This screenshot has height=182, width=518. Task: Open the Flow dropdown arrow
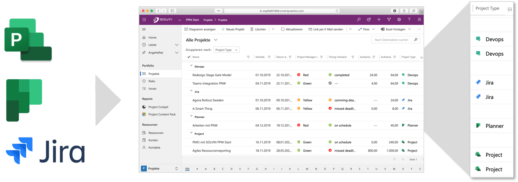(373, 29)
